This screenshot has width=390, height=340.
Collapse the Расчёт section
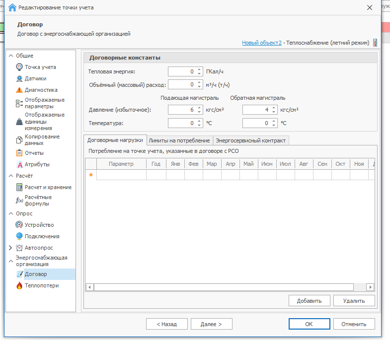[x=11, y=176]
